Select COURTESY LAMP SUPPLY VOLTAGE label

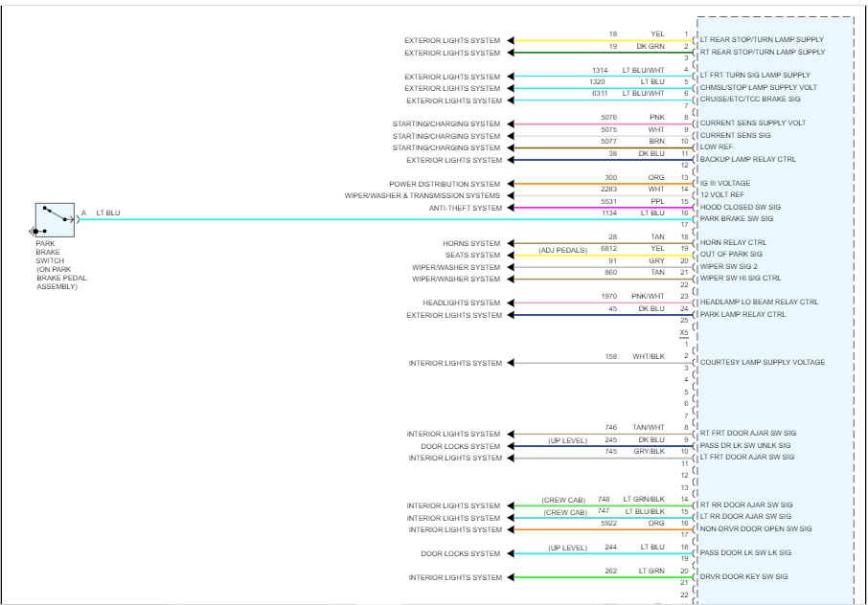[x=763, y=362]
